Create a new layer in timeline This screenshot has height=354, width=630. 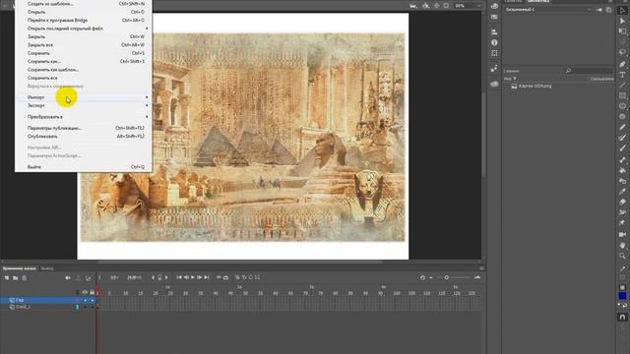(7, 277)
